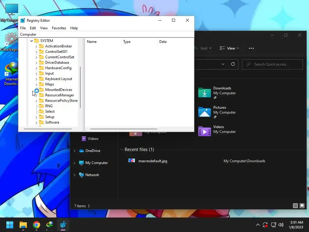Expand the CurrentControlSet key
The image size is (309, 232).
tap(36, 57)
